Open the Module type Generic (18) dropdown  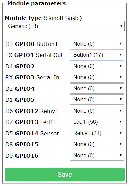click(x=65, y=26)
